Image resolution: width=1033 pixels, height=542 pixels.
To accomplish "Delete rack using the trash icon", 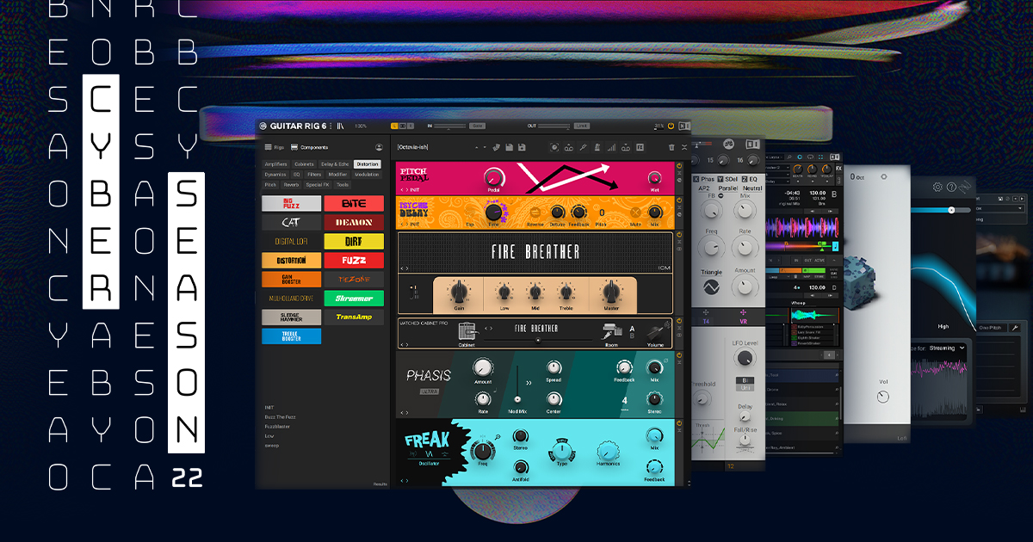I will (x=671, y=148).
